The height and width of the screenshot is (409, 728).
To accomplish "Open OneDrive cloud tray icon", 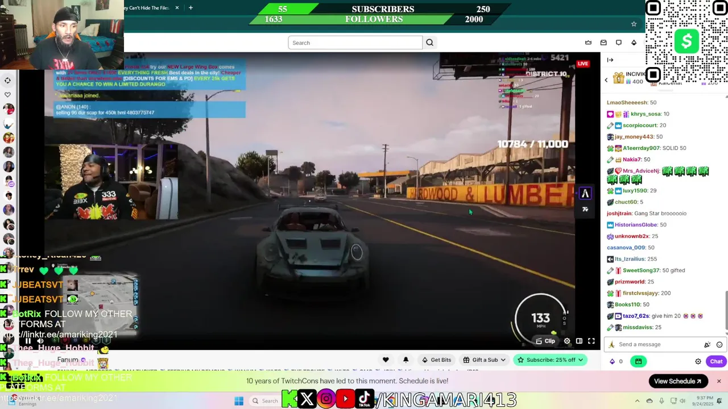I will [649, 401].
